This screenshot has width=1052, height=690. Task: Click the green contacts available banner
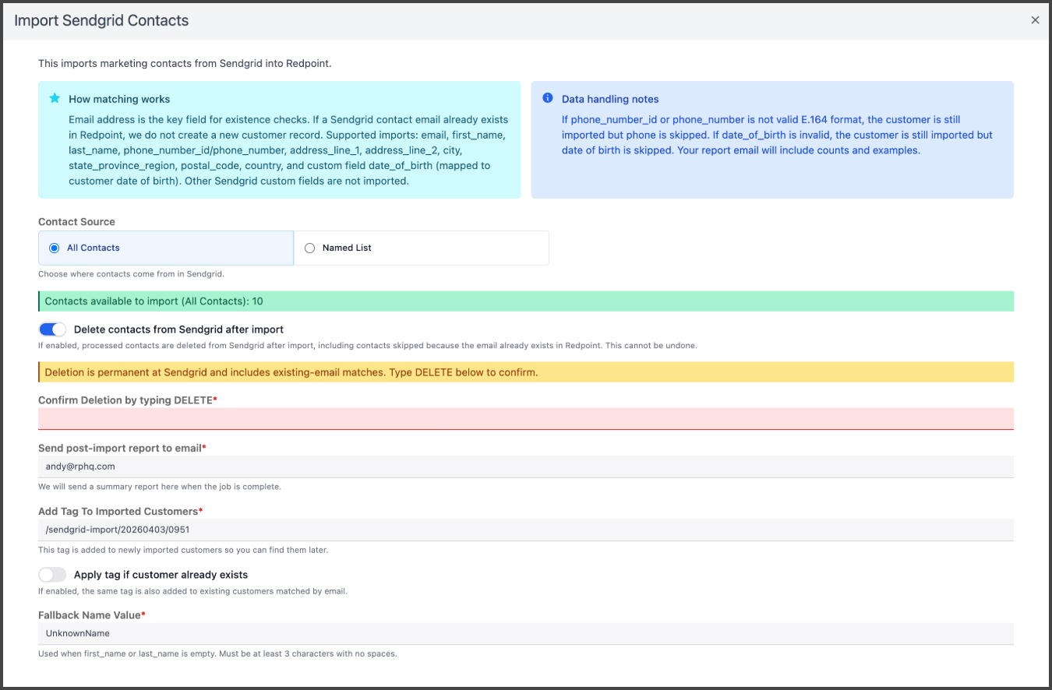525,301
